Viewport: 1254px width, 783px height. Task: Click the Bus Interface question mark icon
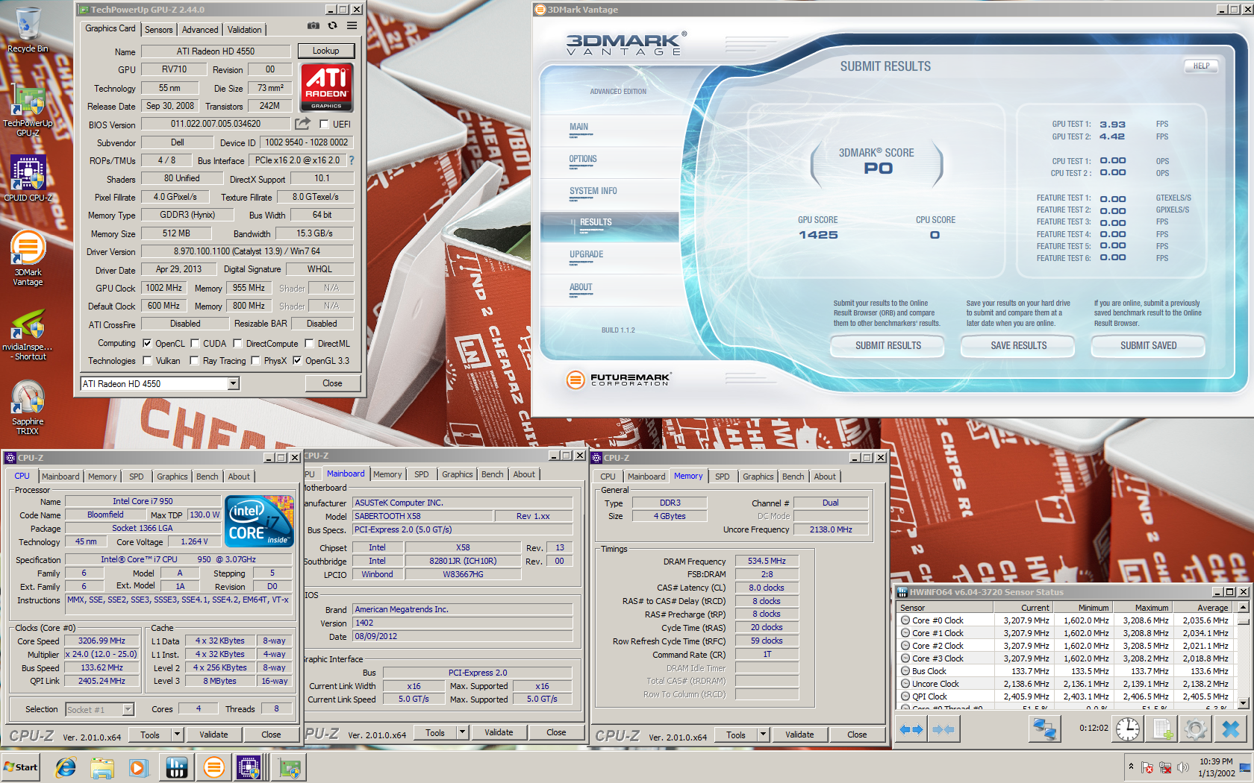coord(352,160)
